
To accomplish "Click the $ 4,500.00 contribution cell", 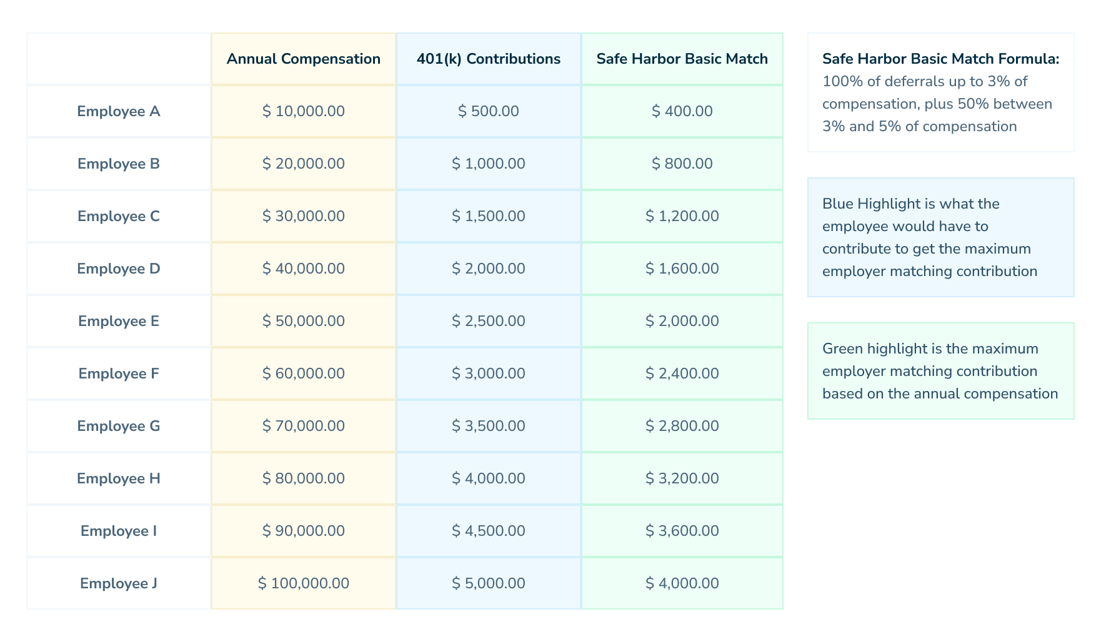I will [x=488, y=531].
